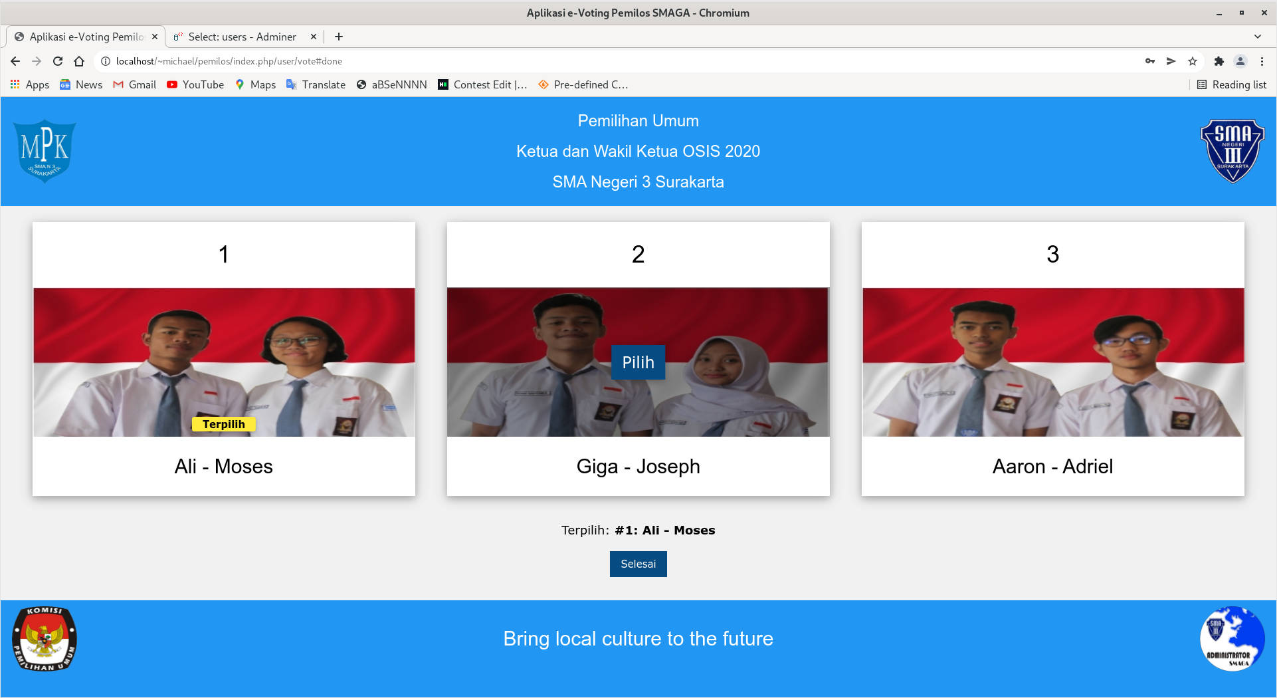
Task: Open Chromium three-dot menu
Action: [1262, 61]
